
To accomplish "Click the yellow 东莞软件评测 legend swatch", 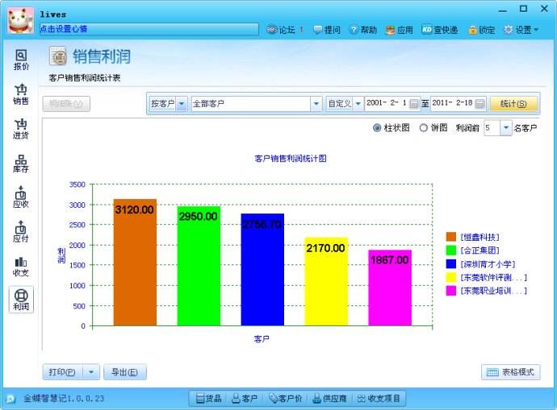I will point(450,277).
